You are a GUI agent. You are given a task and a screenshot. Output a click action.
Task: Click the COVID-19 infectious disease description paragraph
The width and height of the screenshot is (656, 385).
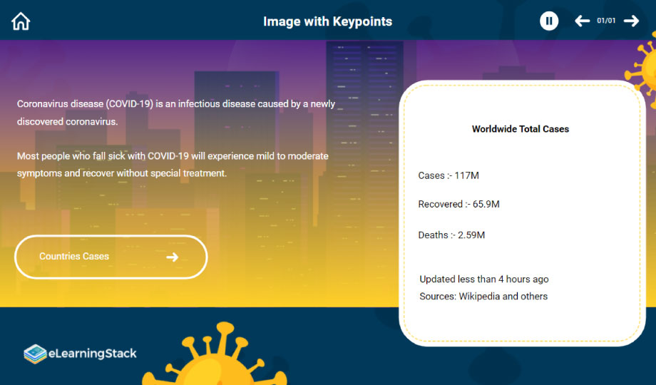coord(175,113)
